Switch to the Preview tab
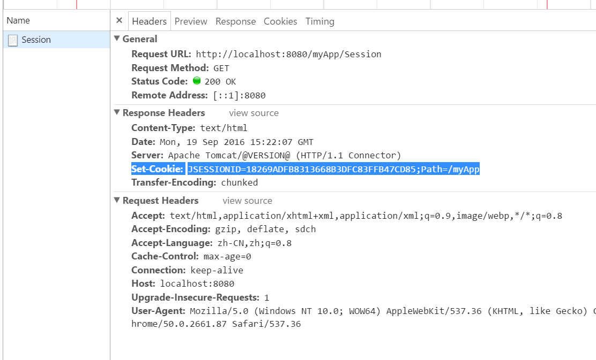 191,21
